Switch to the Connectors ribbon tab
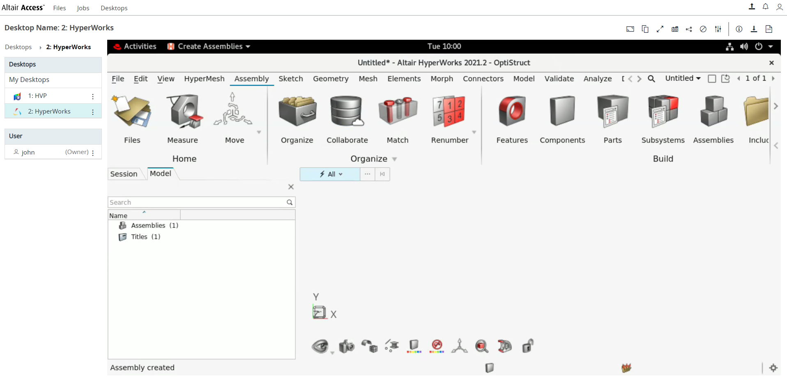Viewport: 787px width, 384px height. tap(483, 79)
